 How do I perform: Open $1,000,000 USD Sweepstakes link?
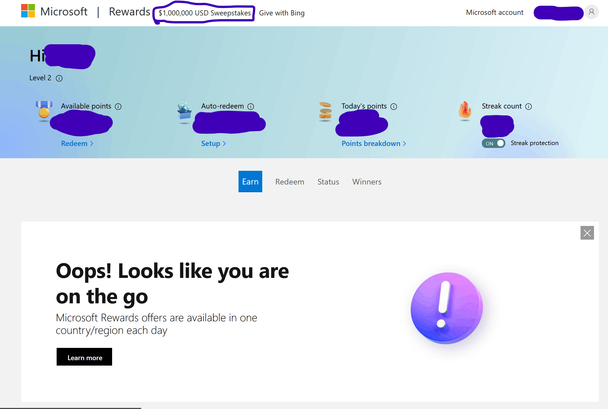coord(205,13)
